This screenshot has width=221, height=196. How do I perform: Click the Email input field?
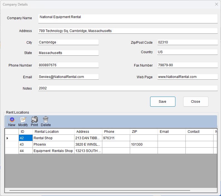click(x=68, y=77)
